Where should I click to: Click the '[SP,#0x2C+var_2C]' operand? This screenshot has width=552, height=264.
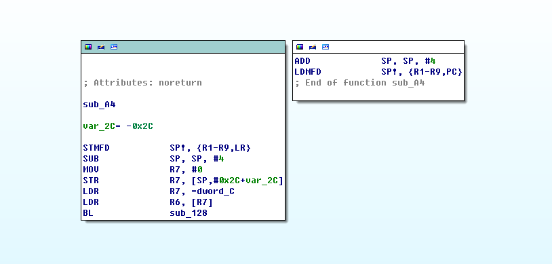coord(237,181)
